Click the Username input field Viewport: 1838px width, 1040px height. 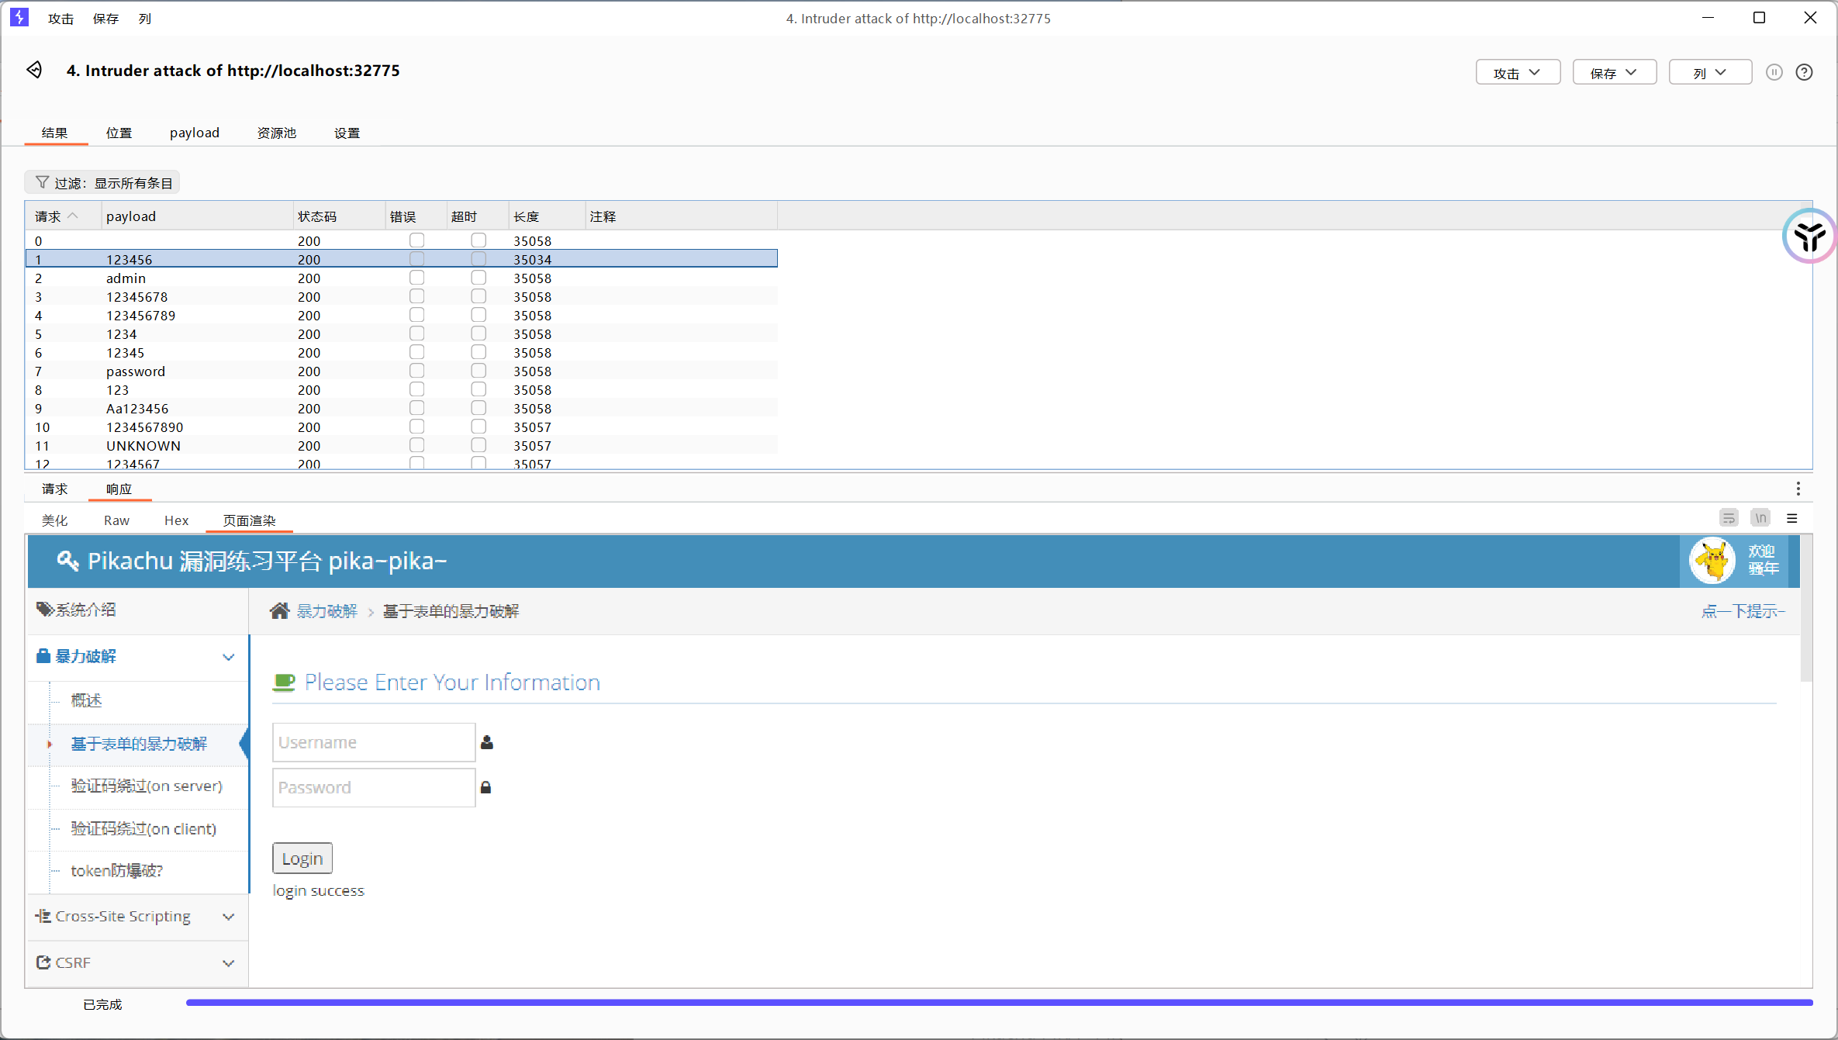tap(373, 742)
